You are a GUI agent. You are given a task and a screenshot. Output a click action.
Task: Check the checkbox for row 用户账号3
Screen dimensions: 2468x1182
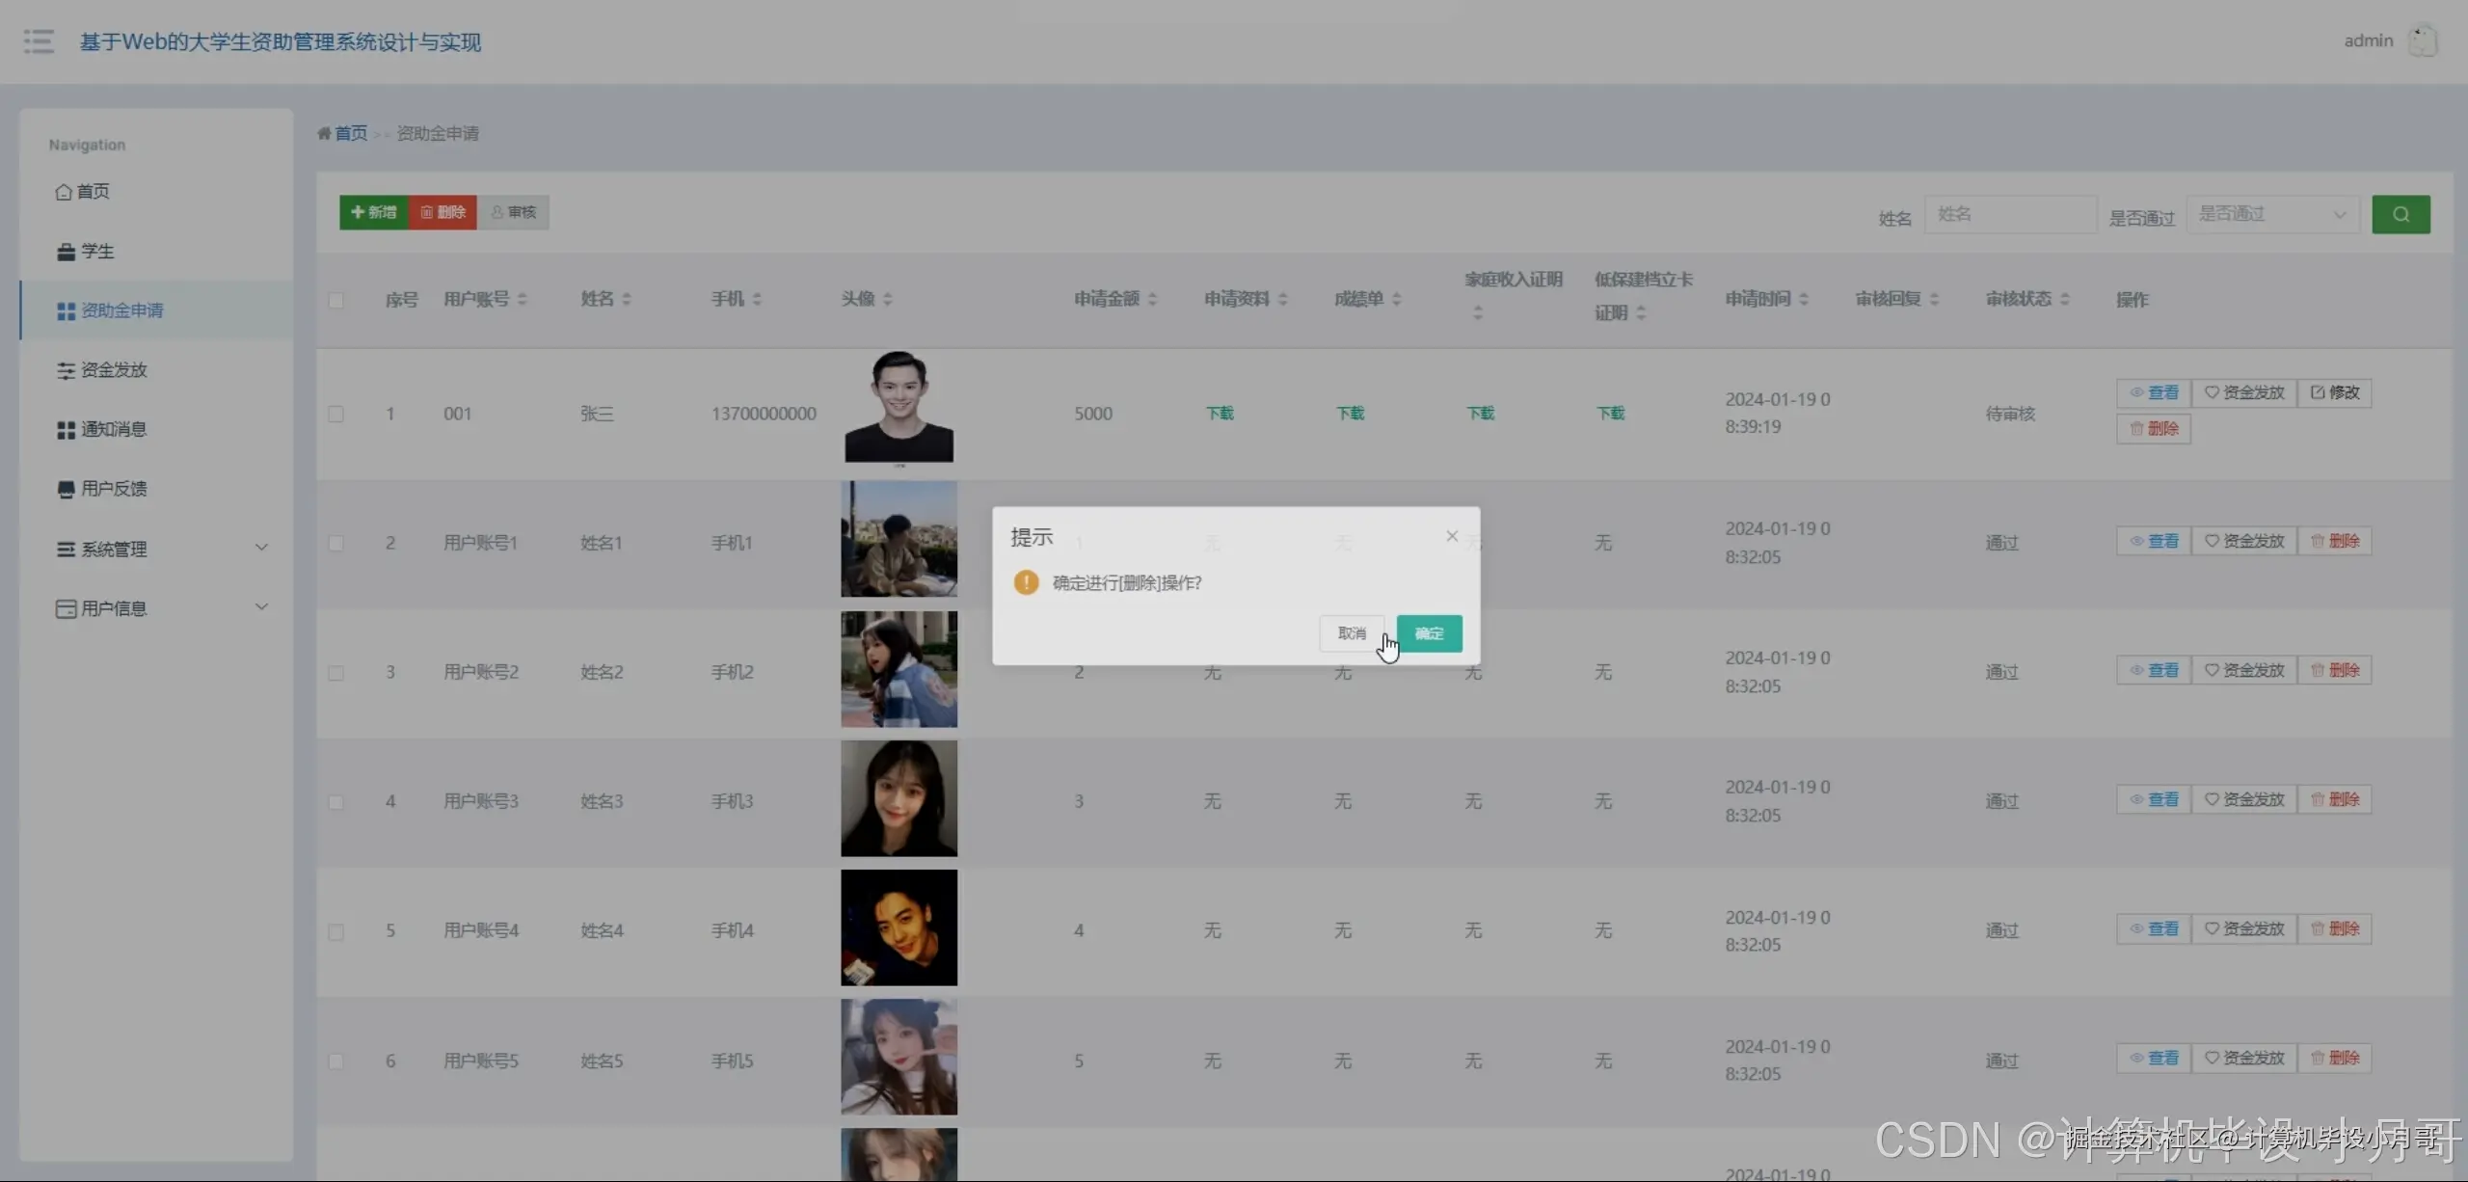(x=335, y=802)
